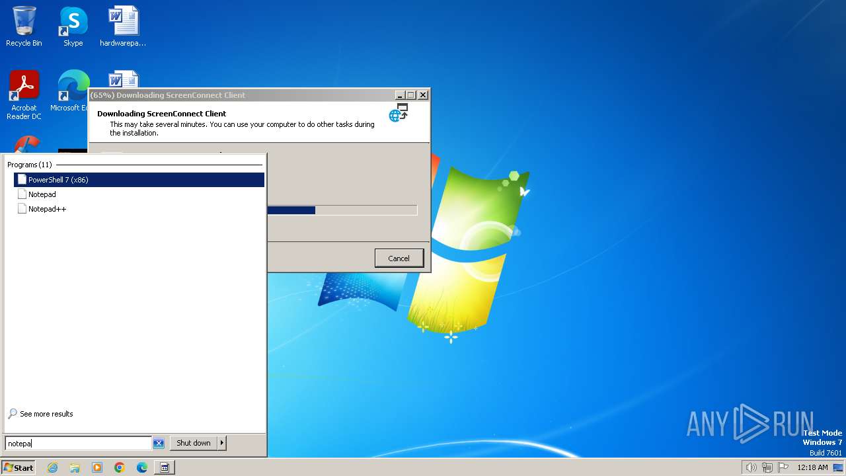Maximize the Downloading ScreenConnect Client window
This screenshot has height=476, width=846.
(x=410, y=95)
